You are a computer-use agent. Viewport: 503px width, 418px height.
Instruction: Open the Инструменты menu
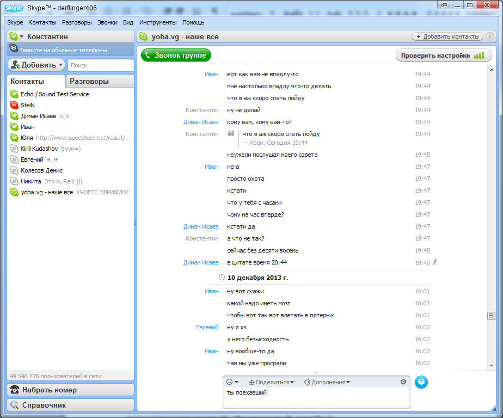[158, 22]
